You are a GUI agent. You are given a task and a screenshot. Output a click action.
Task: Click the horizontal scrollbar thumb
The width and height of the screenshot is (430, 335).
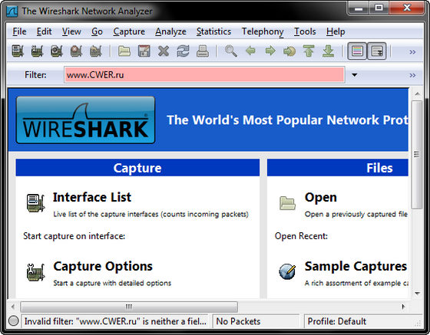pos(129,307)
